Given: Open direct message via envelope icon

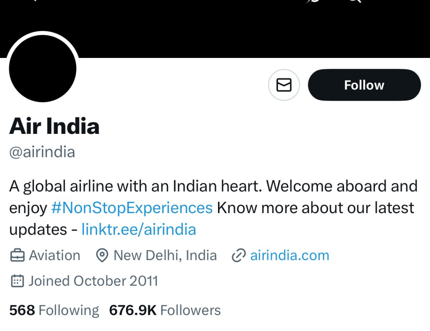Looking at the screenshot, I should (x=284, y=85).
